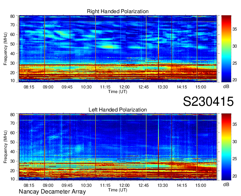
Task: Select the right-handed plot color scale bar
Action: (x=226, y=49)
